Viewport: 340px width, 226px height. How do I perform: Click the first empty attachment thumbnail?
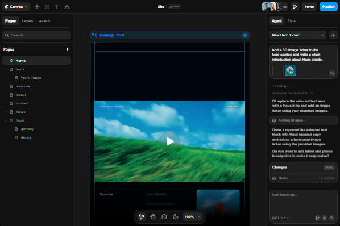point(277,70)
